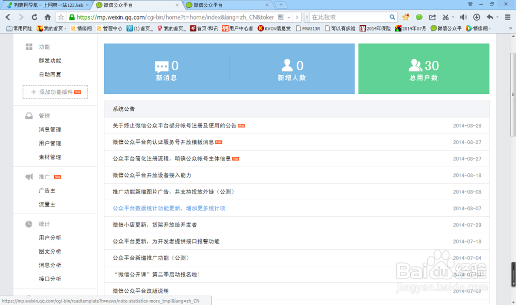Open the downloads icon
Screen dimensions: 516x305
(476, 17)
